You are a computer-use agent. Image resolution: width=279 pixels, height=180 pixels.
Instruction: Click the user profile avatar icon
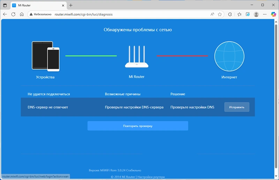(256, 14)
